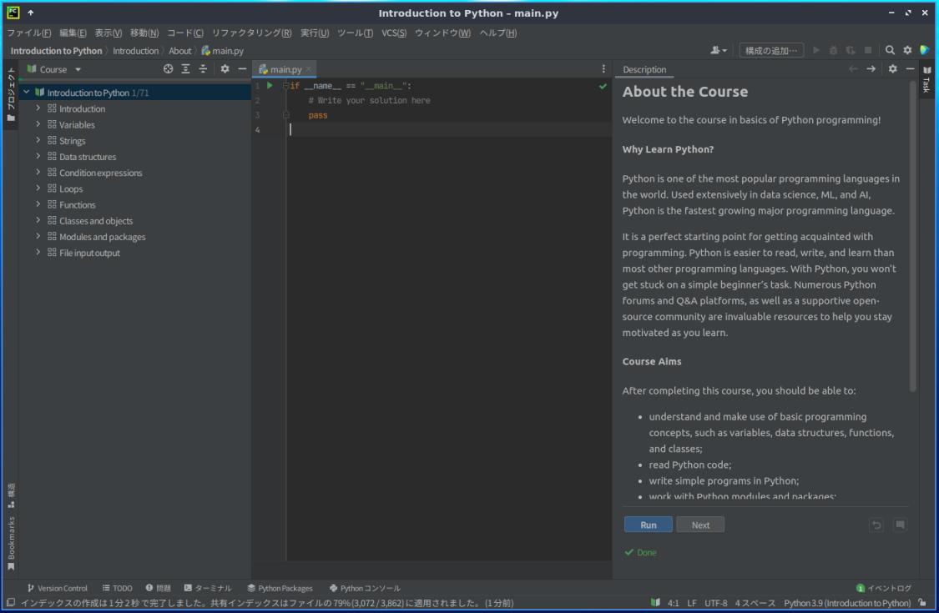This screenshot has height=613, width=939.
Task: Click expand all icon in Course panel
Action: pos(185,69)
